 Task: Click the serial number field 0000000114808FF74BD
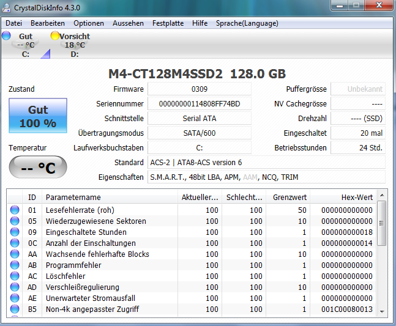(200, 104)
